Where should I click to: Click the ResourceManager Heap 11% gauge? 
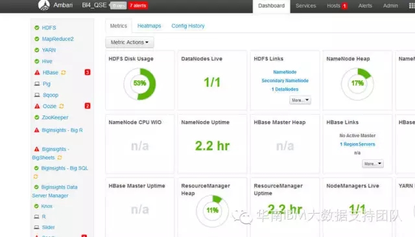point(212,210)
